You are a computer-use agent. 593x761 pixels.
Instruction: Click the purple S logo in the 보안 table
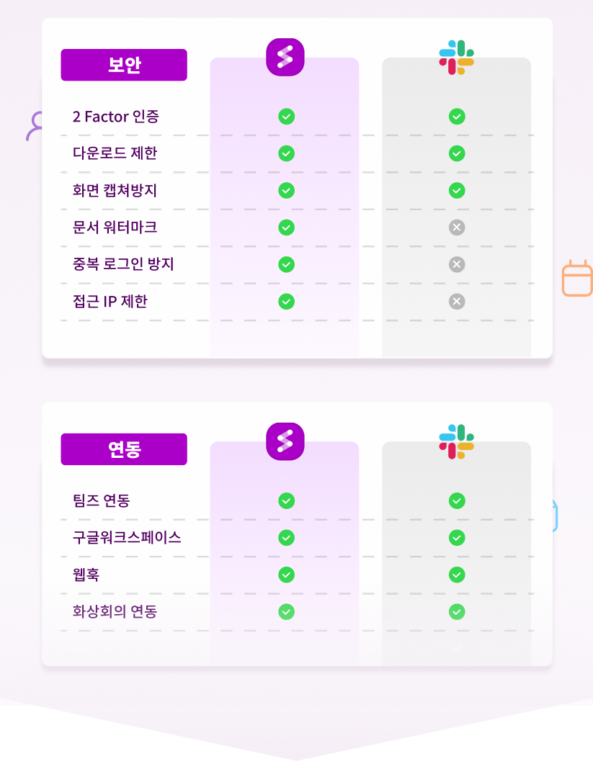285,58
